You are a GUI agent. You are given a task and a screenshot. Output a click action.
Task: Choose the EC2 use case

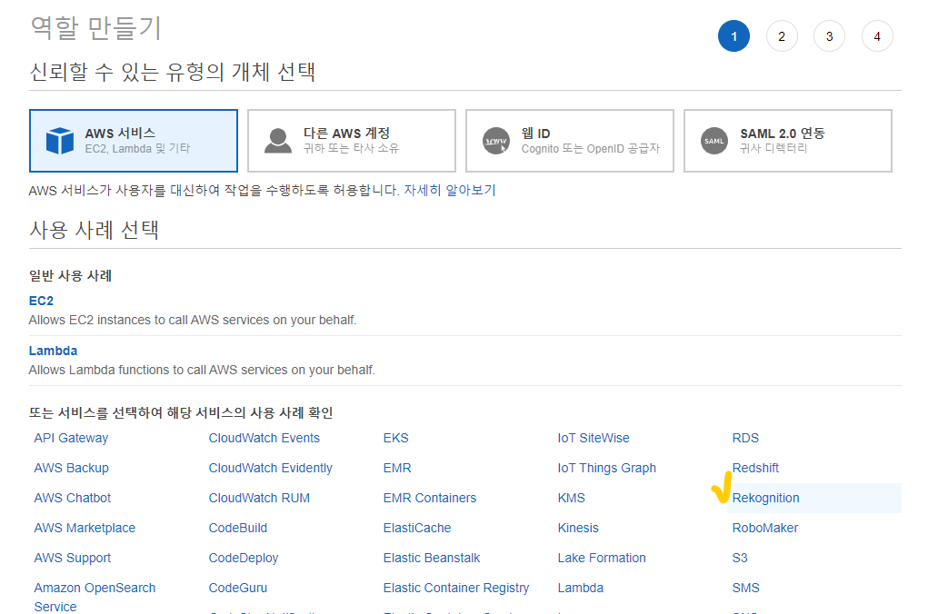[41, 301]
